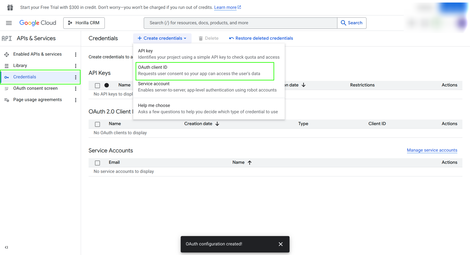Sort service accounts by Name arrow

tap(250, 163)
